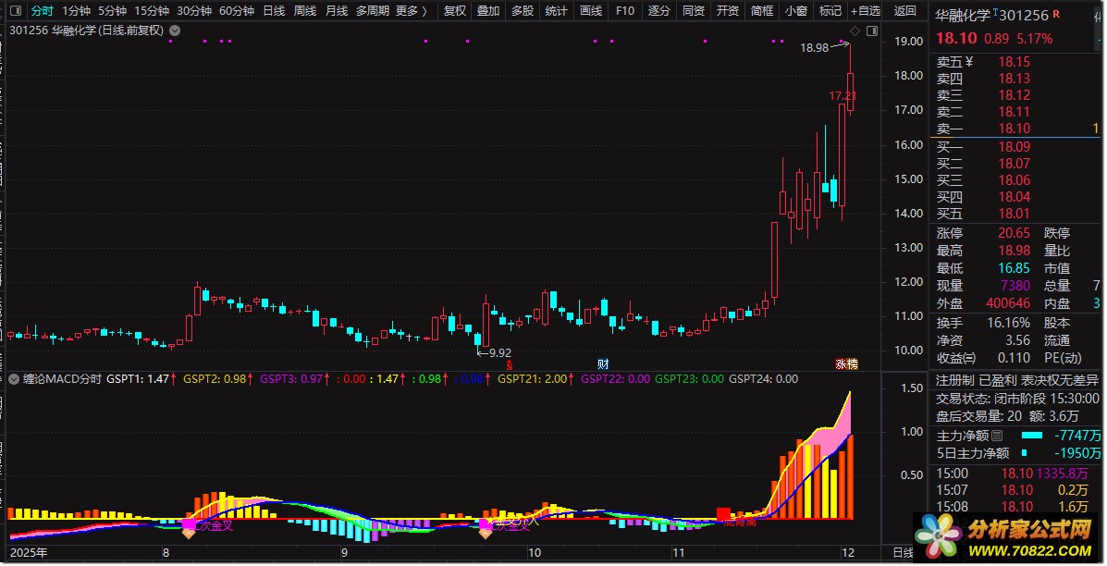Expand the 更多 periods dropdown
The height and width of the screenshot is (566, 1107).
[x=411, y=10]
